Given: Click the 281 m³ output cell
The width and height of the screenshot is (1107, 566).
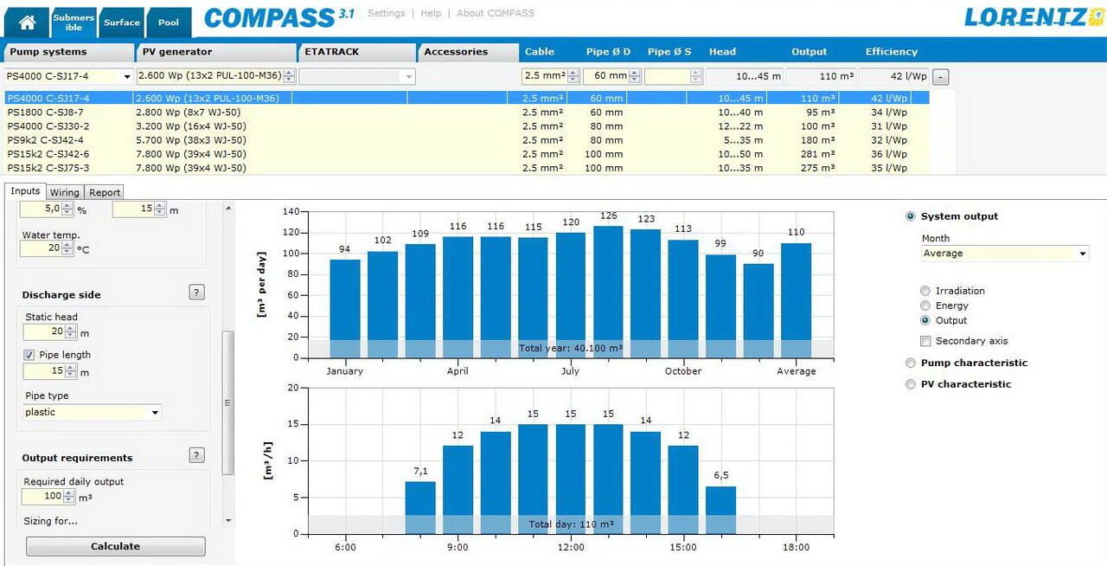Looking at the screenshot, I should (x=817, y=154).
